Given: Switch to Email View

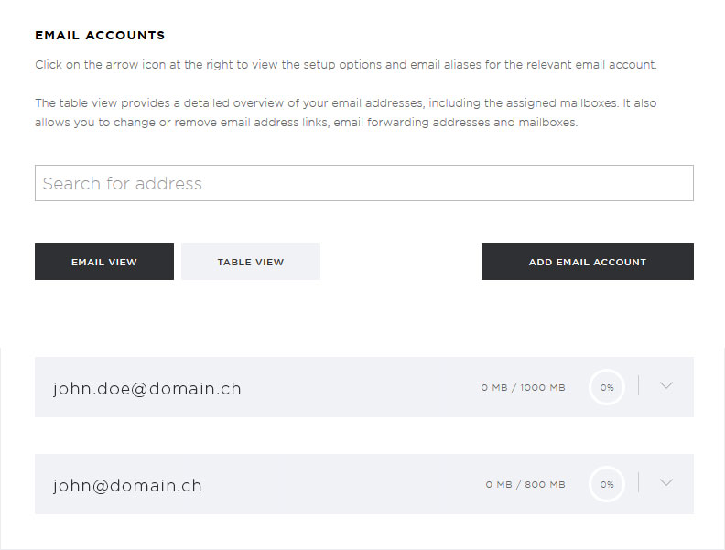Looking at the screenshot, I should [104, 262].
